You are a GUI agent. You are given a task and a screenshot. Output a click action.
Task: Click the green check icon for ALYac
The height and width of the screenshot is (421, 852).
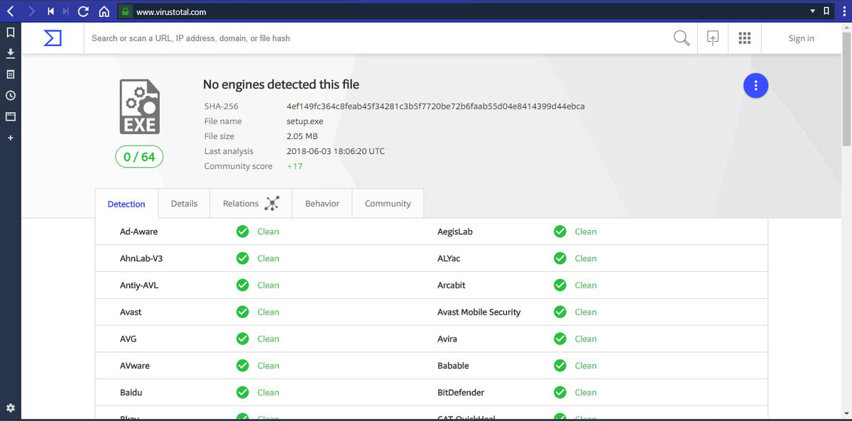560,258
